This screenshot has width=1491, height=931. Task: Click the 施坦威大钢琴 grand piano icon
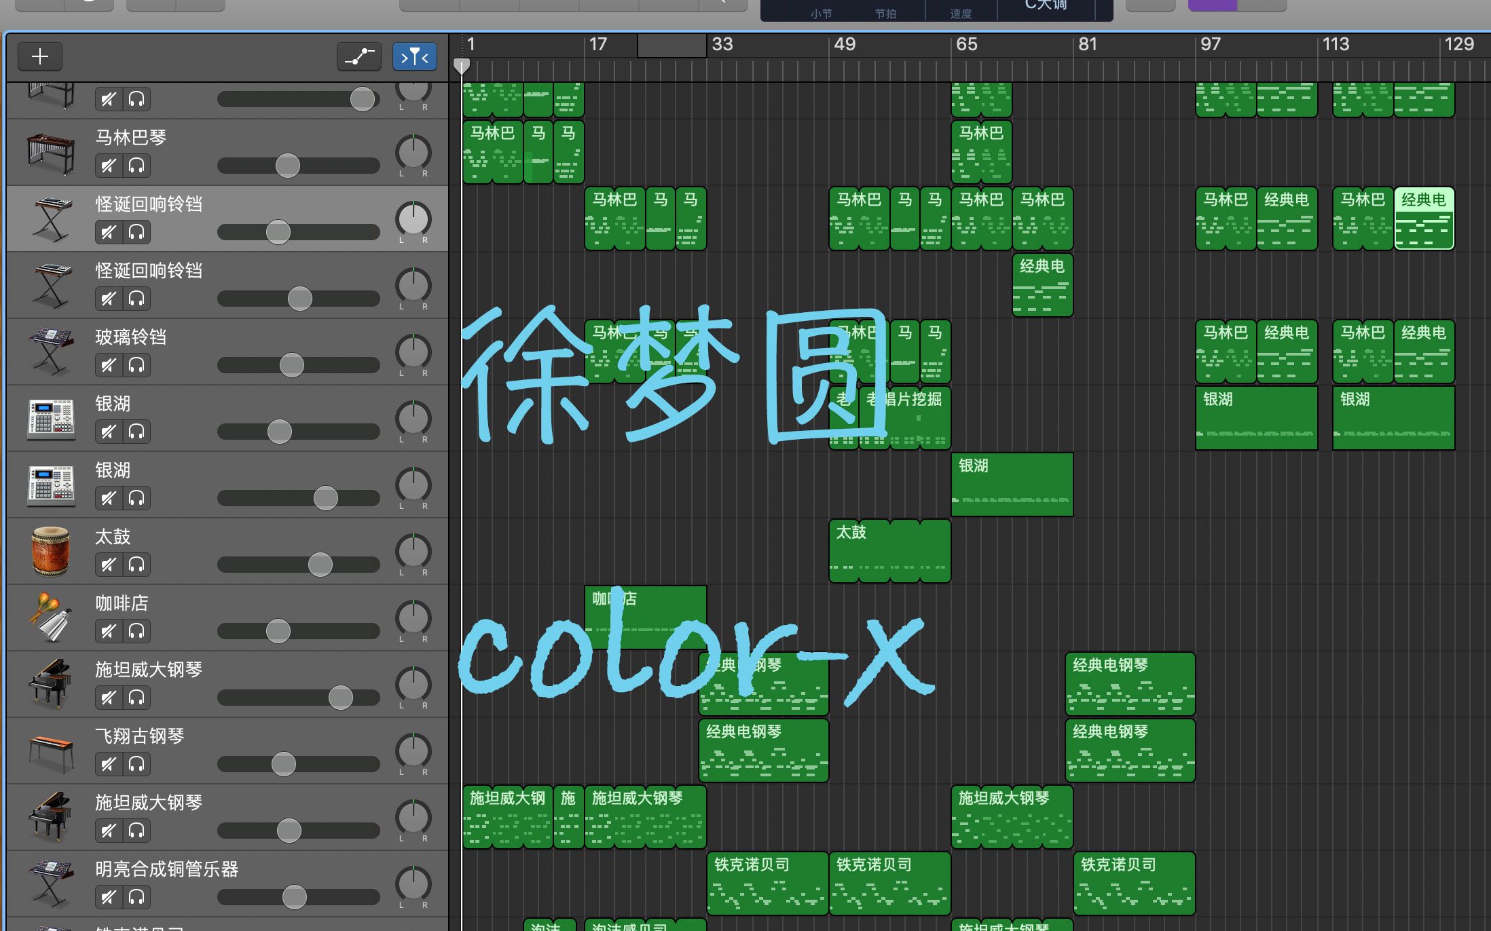coord(50,684)
